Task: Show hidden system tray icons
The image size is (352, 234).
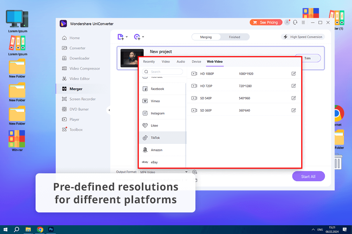Action: click(313, 230)
